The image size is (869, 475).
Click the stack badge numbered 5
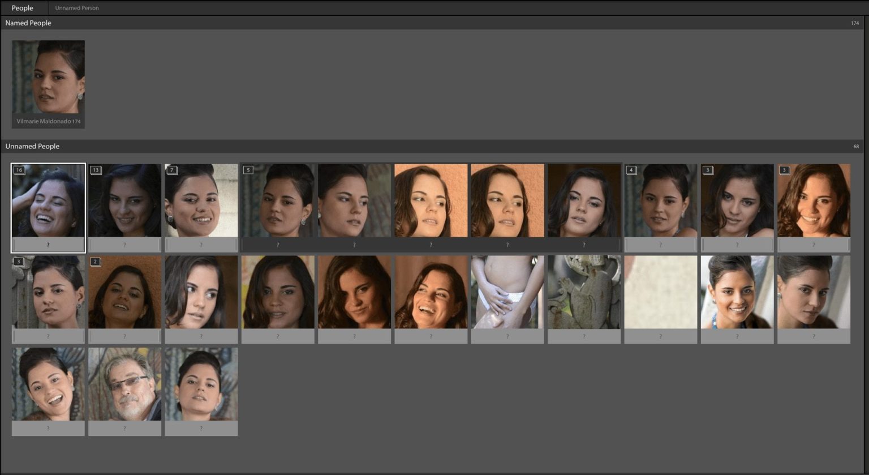point(248,170)
